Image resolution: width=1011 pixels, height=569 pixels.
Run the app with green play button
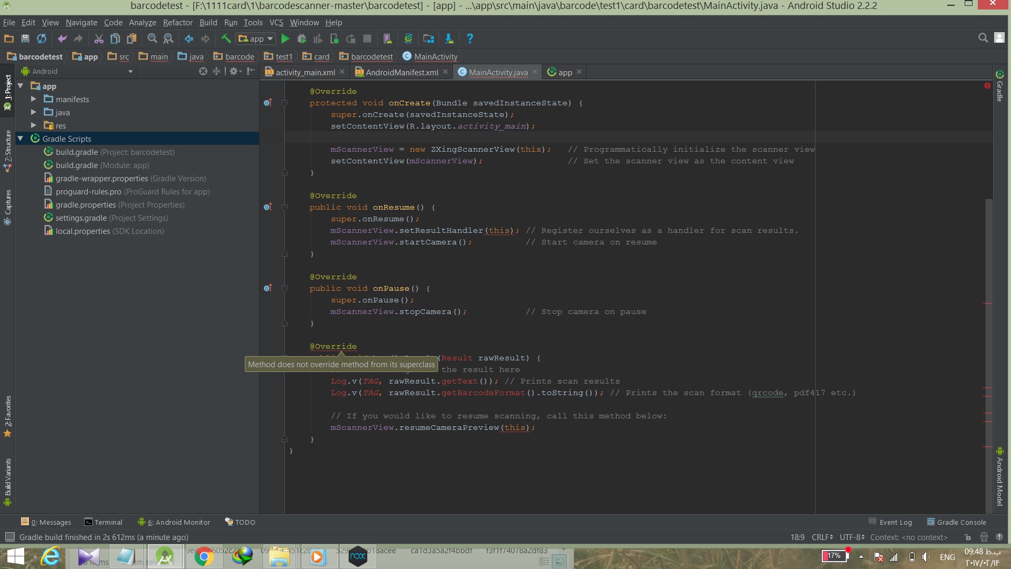tap(285, 38)
